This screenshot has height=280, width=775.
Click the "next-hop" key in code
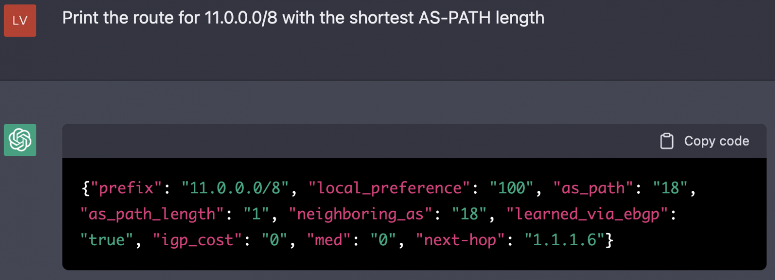coord(460,240)
